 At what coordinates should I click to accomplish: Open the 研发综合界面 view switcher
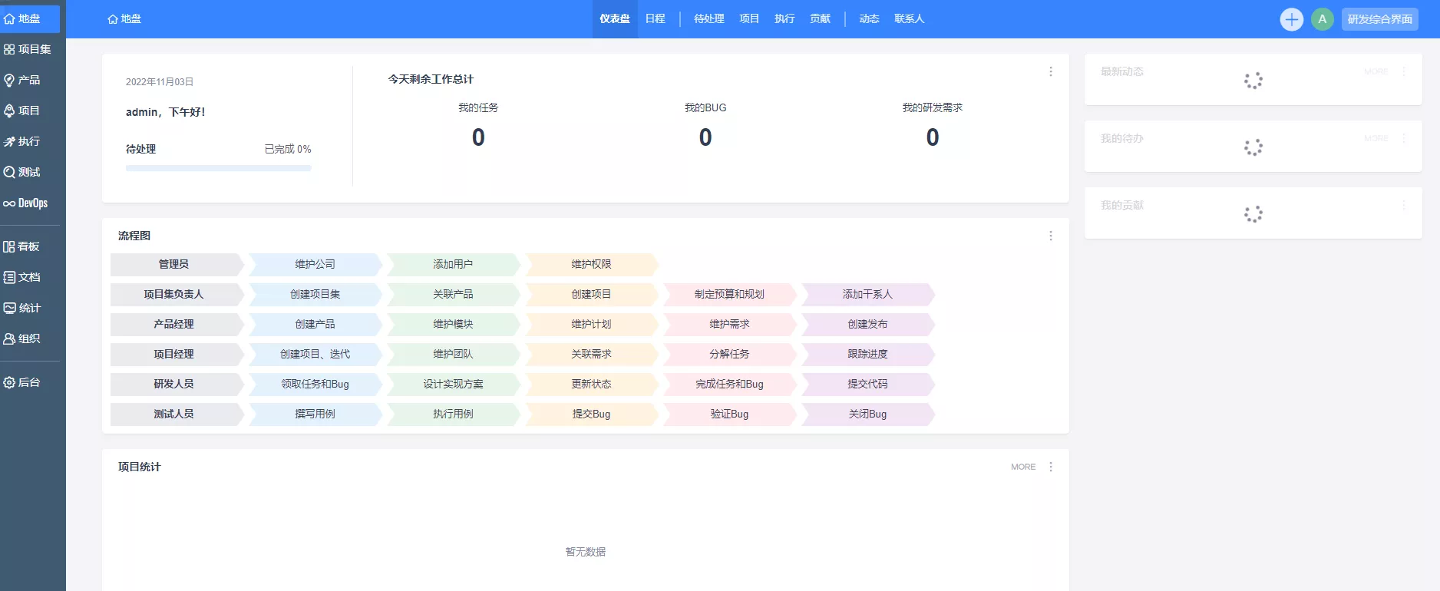coord(1380,19)
